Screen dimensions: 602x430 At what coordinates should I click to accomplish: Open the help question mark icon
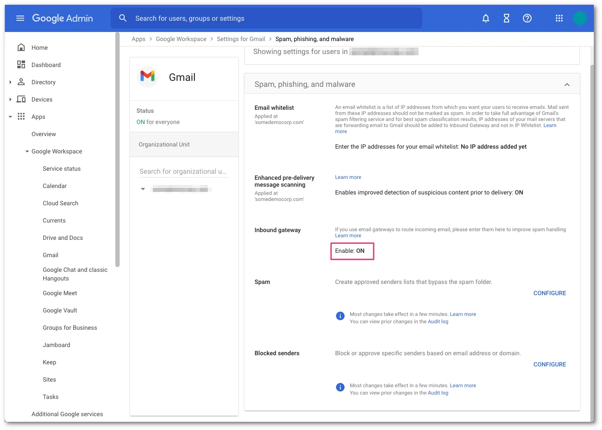coord(527,18)
